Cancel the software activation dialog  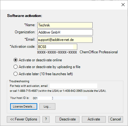(x=116, y=119)
